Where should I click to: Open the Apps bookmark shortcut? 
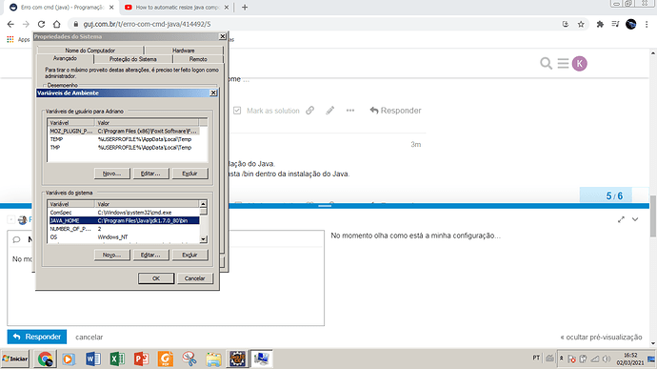tap(18, 39)
